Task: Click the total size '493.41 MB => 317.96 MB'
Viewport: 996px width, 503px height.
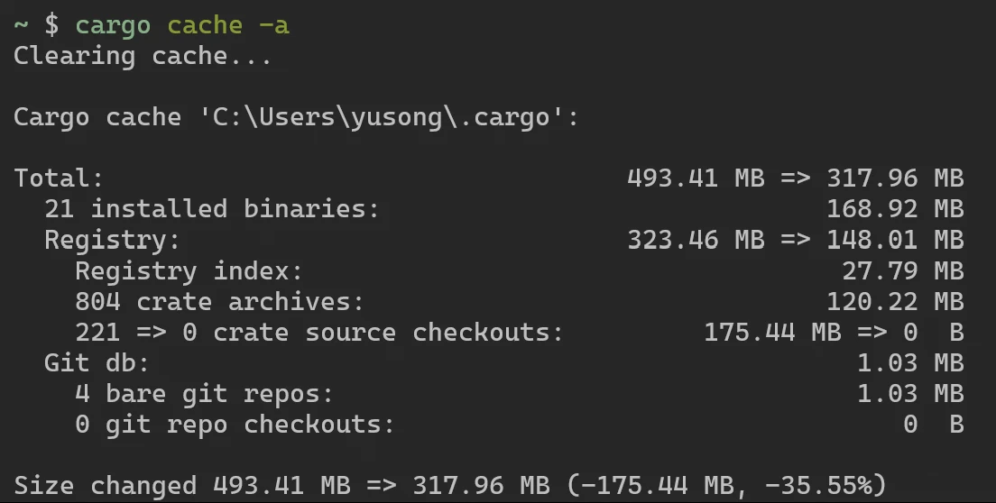Action: [795, 178]
